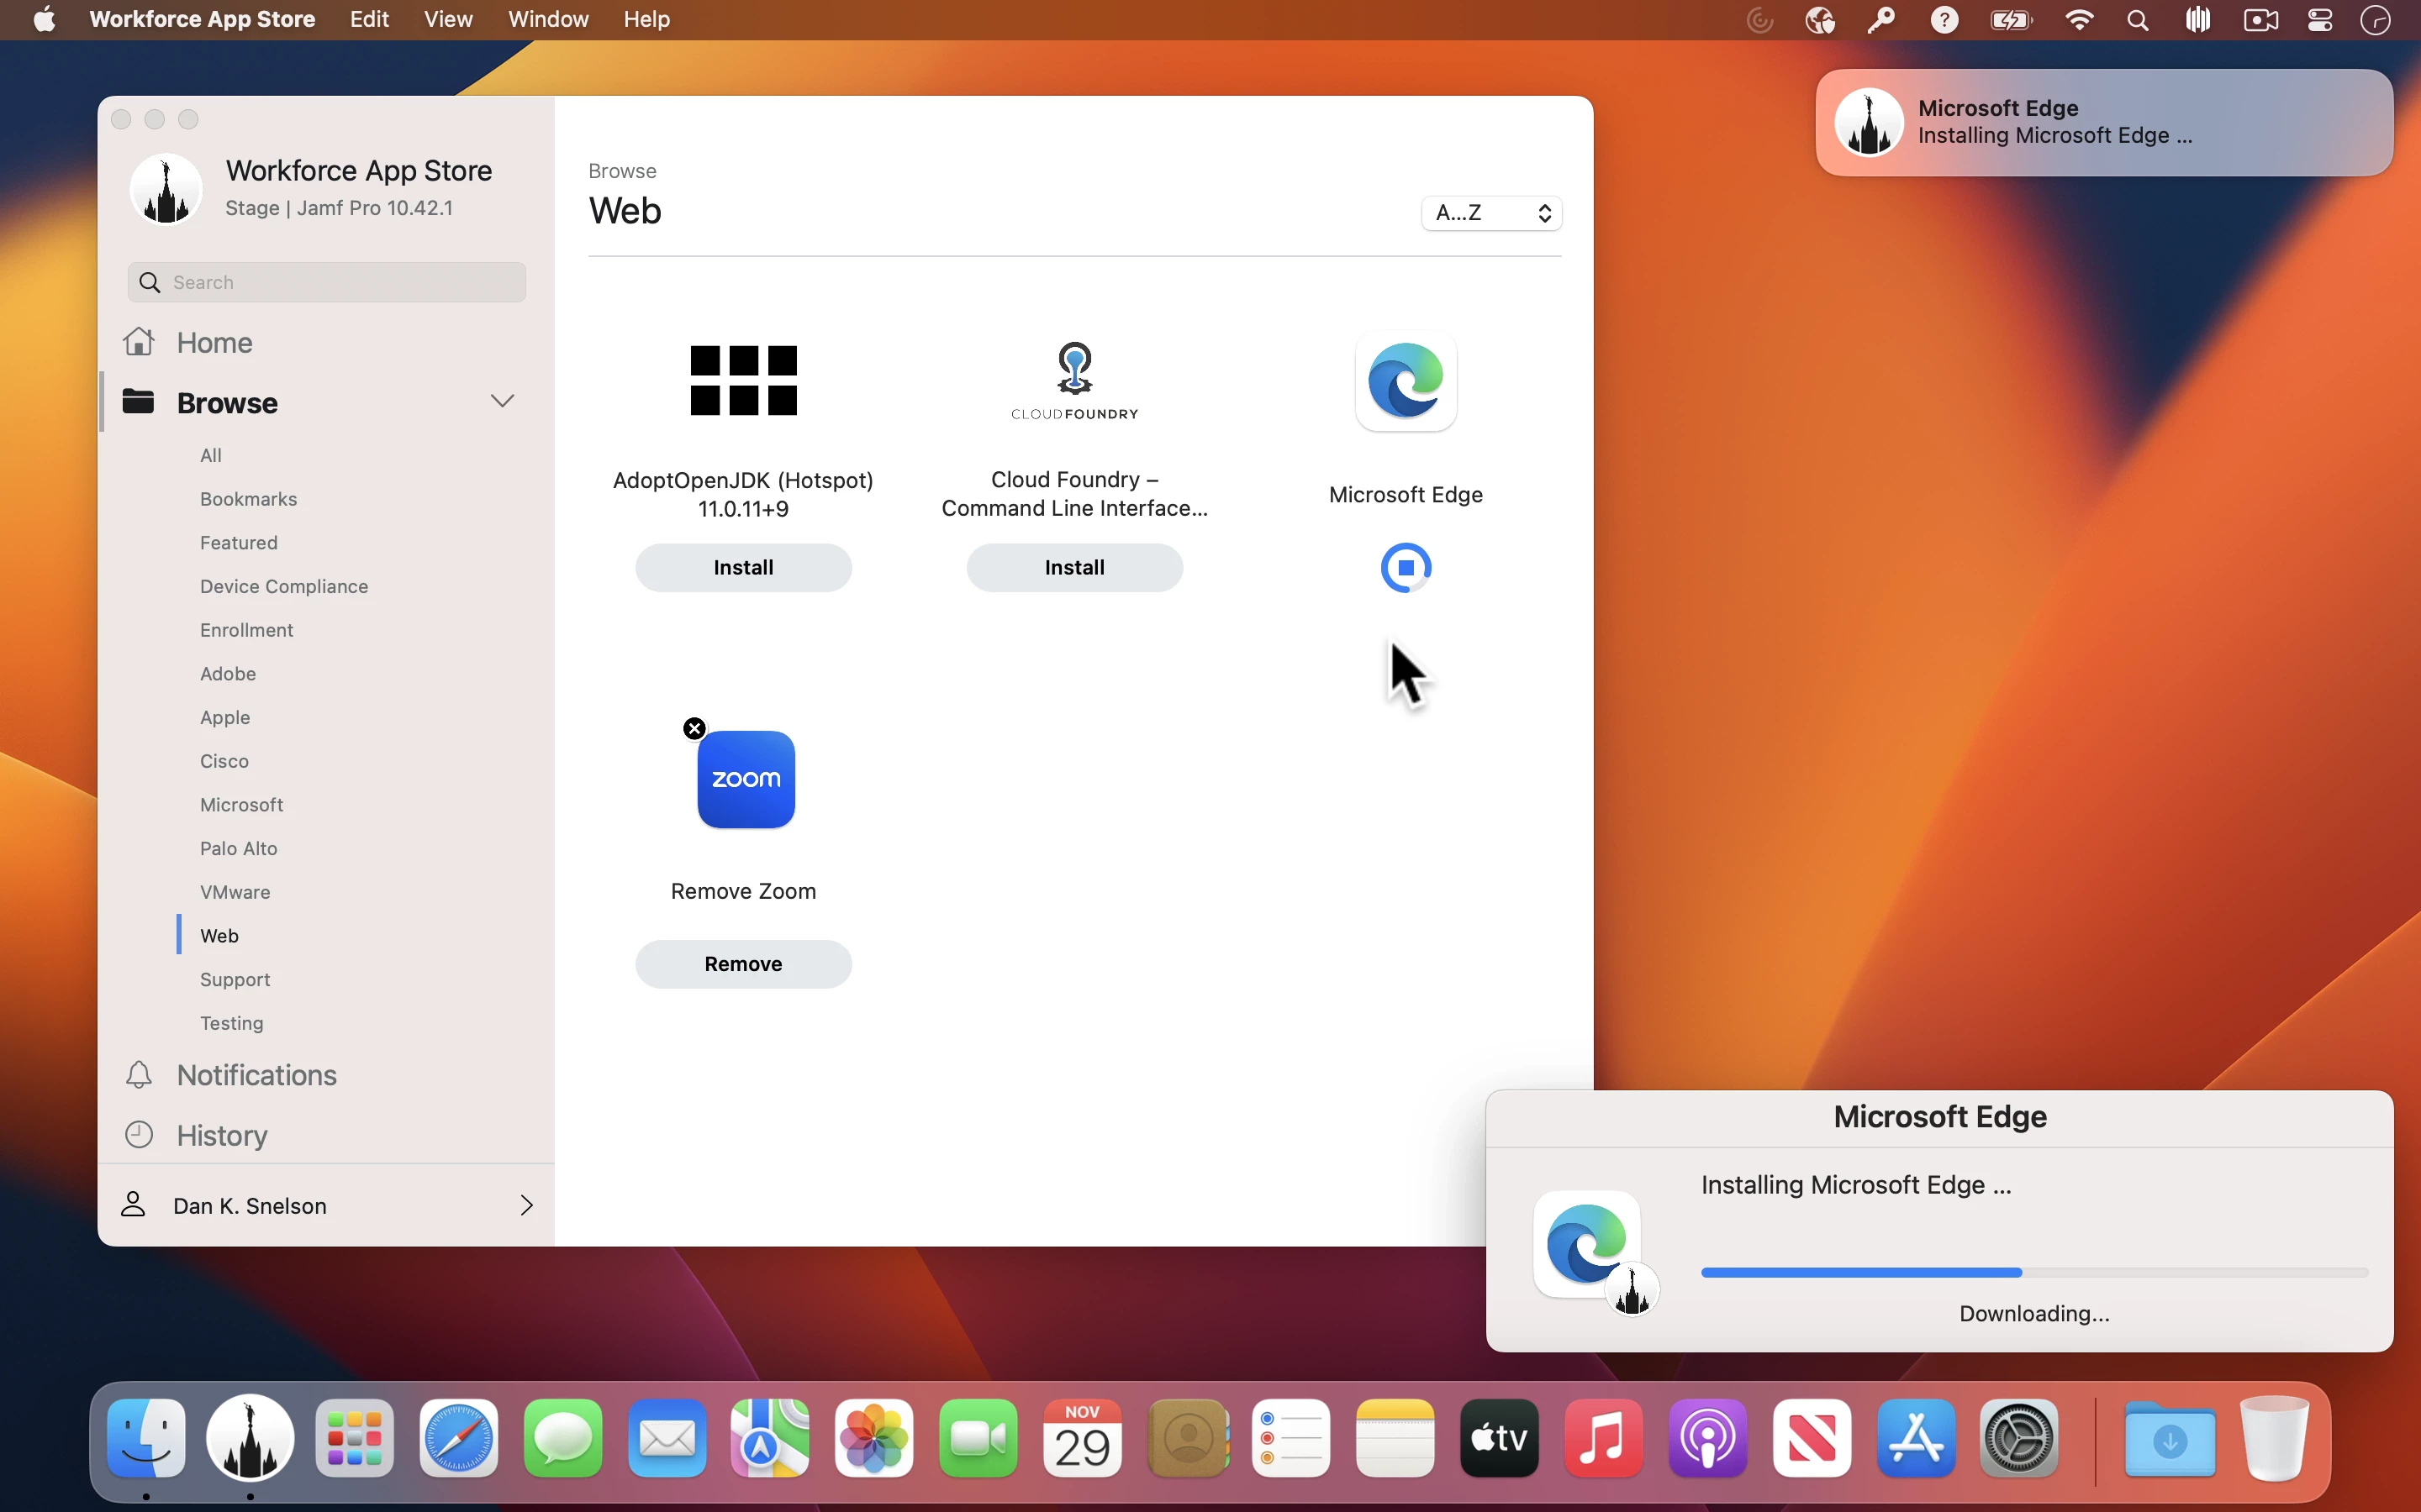Stop the Microsoft Edge installation
The height and width of the screenshot is (1512, 2421).
(x=1406, y=567)
